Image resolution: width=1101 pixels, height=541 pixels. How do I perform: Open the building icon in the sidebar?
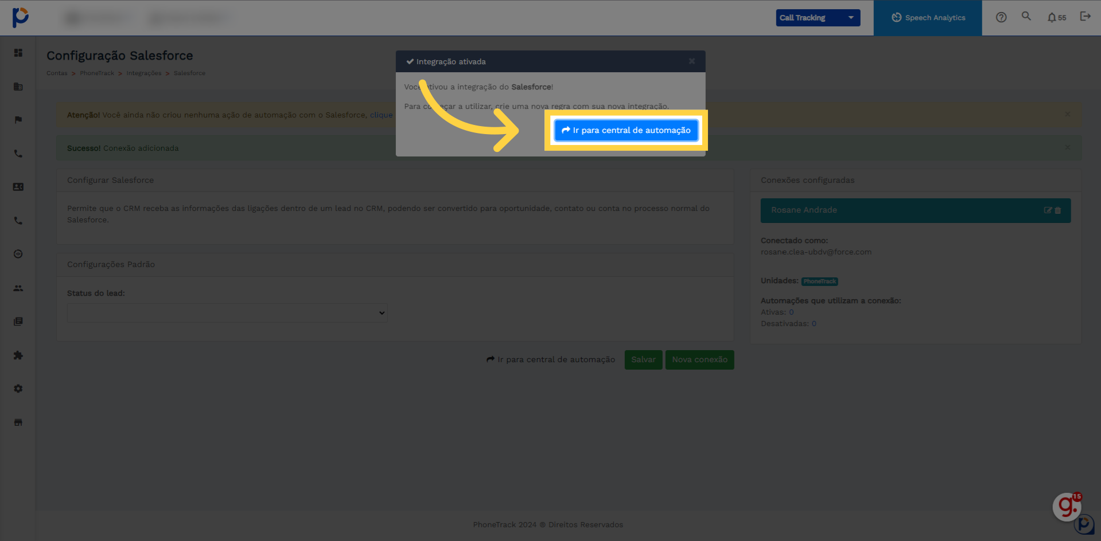tap(18, 87)
